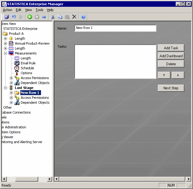Open Help via question mark icon
The height and width of the screenshot is (189, 193).
[83, 17]
